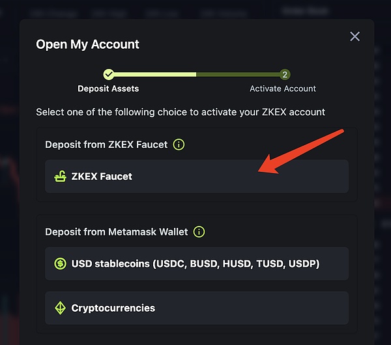The image size is (391, 345).
Task: Click the red arrow annotation
Action: (301, 152)
